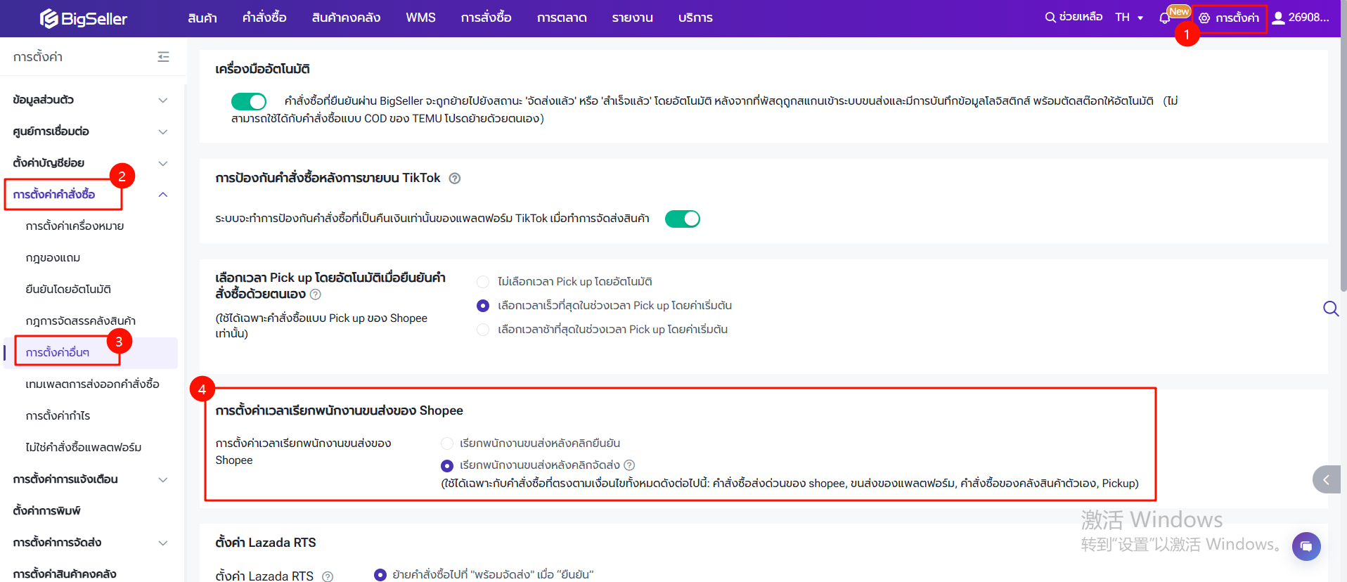Click the BigSeller logo
The width and height of the screenshot is (1347, 582).
pyautogui.click(x=83, y=18)
